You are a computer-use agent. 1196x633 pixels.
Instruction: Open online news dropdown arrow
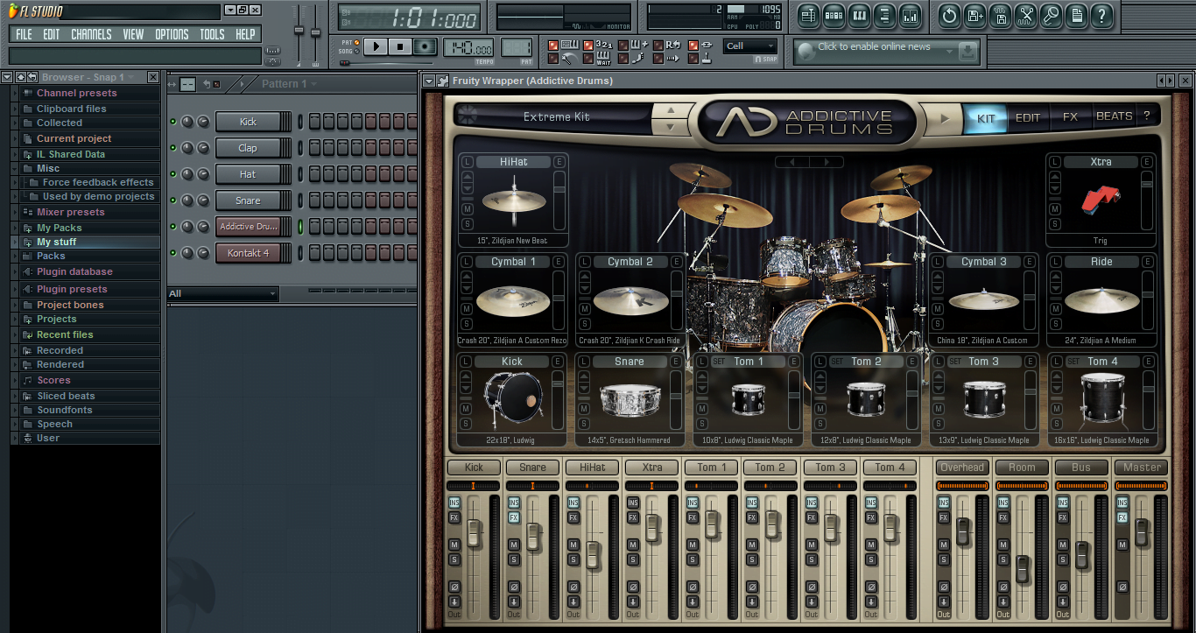click(948, 53)
